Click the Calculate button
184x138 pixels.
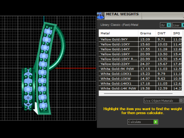click(143, 122)
